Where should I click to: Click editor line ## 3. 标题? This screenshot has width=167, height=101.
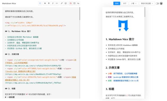[x=10, y=89]
